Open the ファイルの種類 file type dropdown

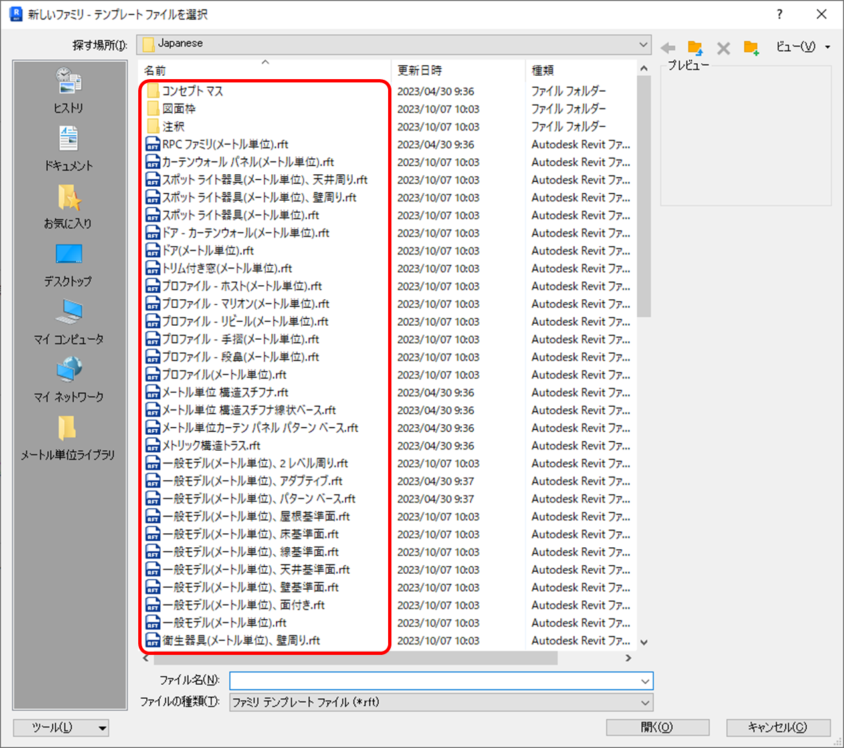[x=441, y=702]
